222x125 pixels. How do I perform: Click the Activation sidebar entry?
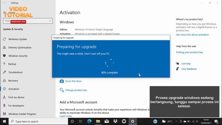pyautogui.click(x=14, y=89)
